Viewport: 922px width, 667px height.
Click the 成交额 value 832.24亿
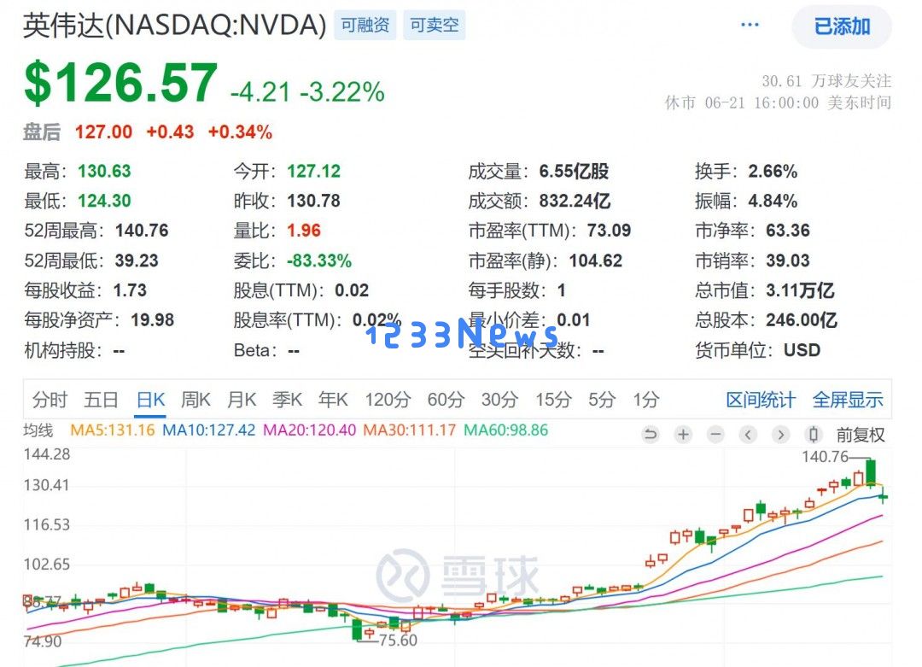575,201
